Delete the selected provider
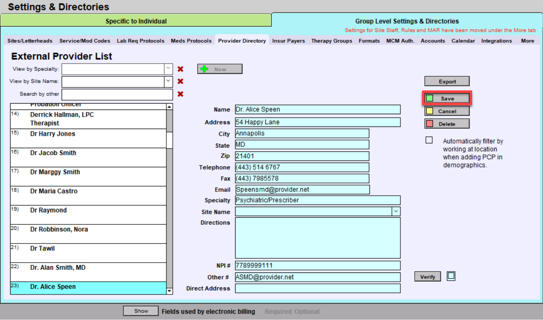This screenshot has width=543, height=320. [x=447, y=124]
